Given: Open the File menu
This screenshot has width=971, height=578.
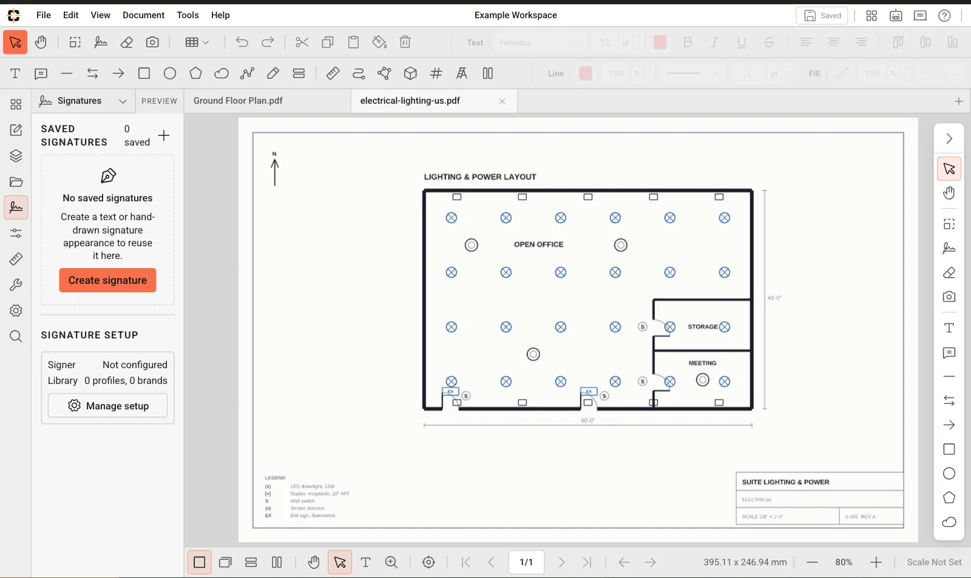Looking at the screenshot, I should point(44,15).
